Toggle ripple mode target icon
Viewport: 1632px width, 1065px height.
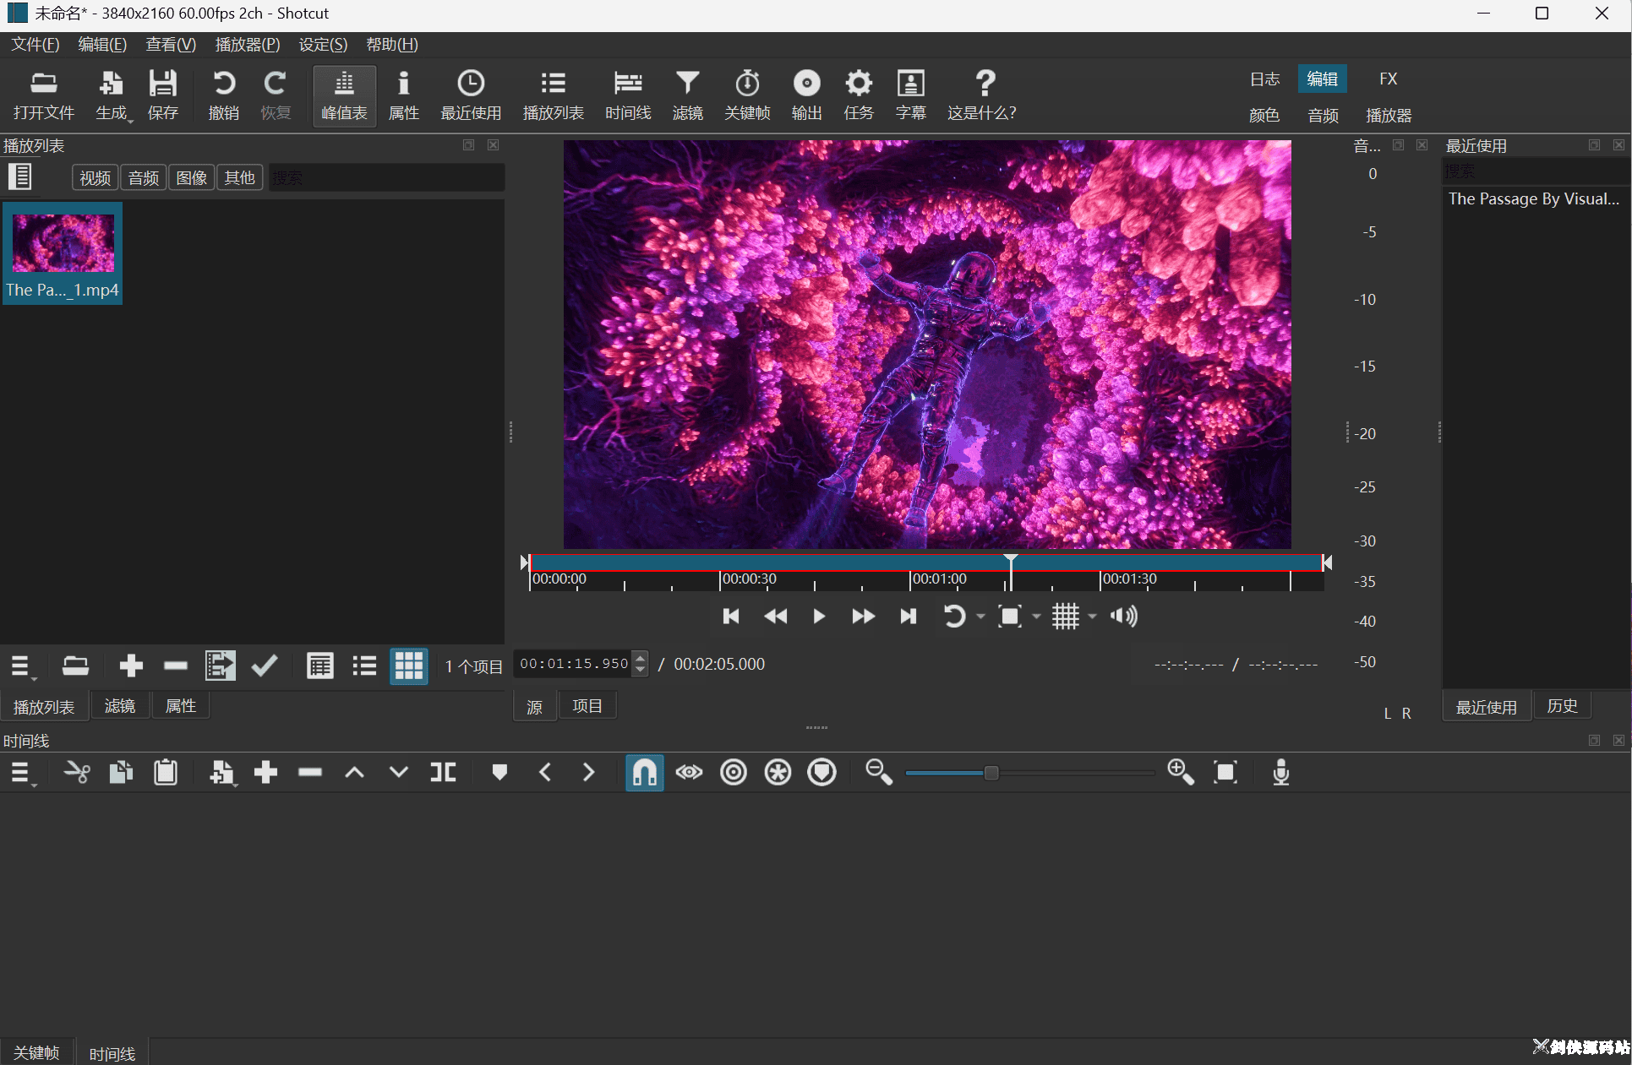pyautogui.click(x=734, y=772)
